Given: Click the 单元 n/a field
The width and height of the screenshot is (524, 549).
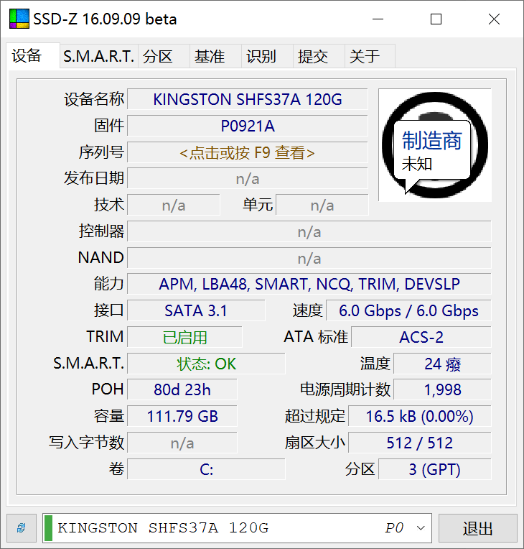Looking at the screenshot, I should pos(322,206).
